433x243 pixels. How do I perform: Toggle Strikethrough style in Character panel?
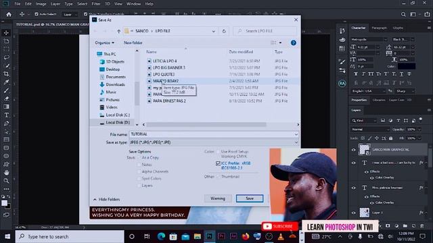tap(409, 74)
